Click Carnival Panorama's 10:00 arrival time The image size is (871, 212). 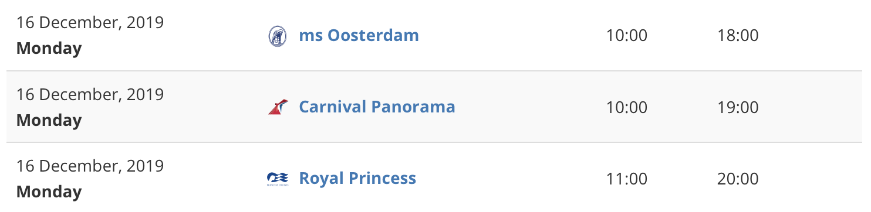[x=627, y=107]
